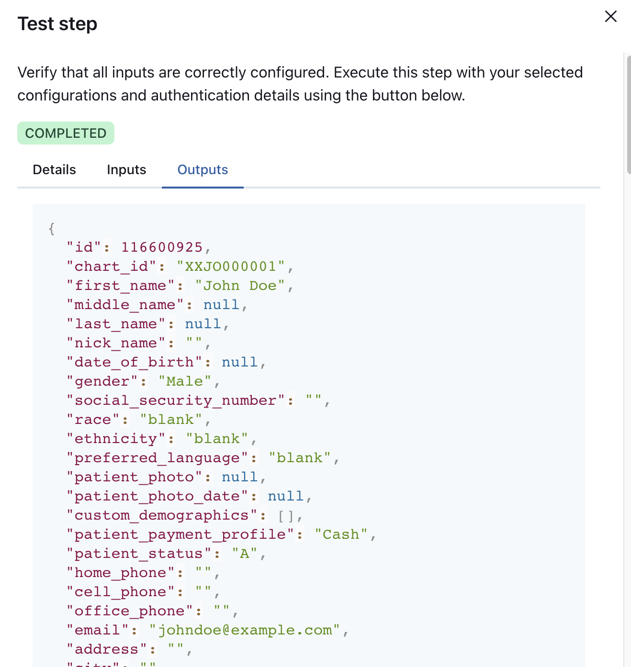
Task: Click the patient_status key
Action: tap(139, 554)
